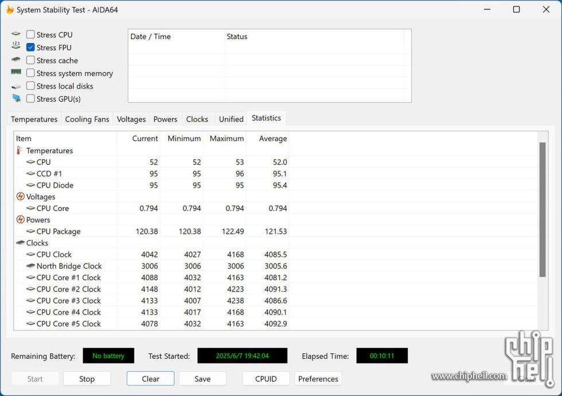Click the CPU Package average 121.53
Screen dimensions: 562x396
(276, 232)
